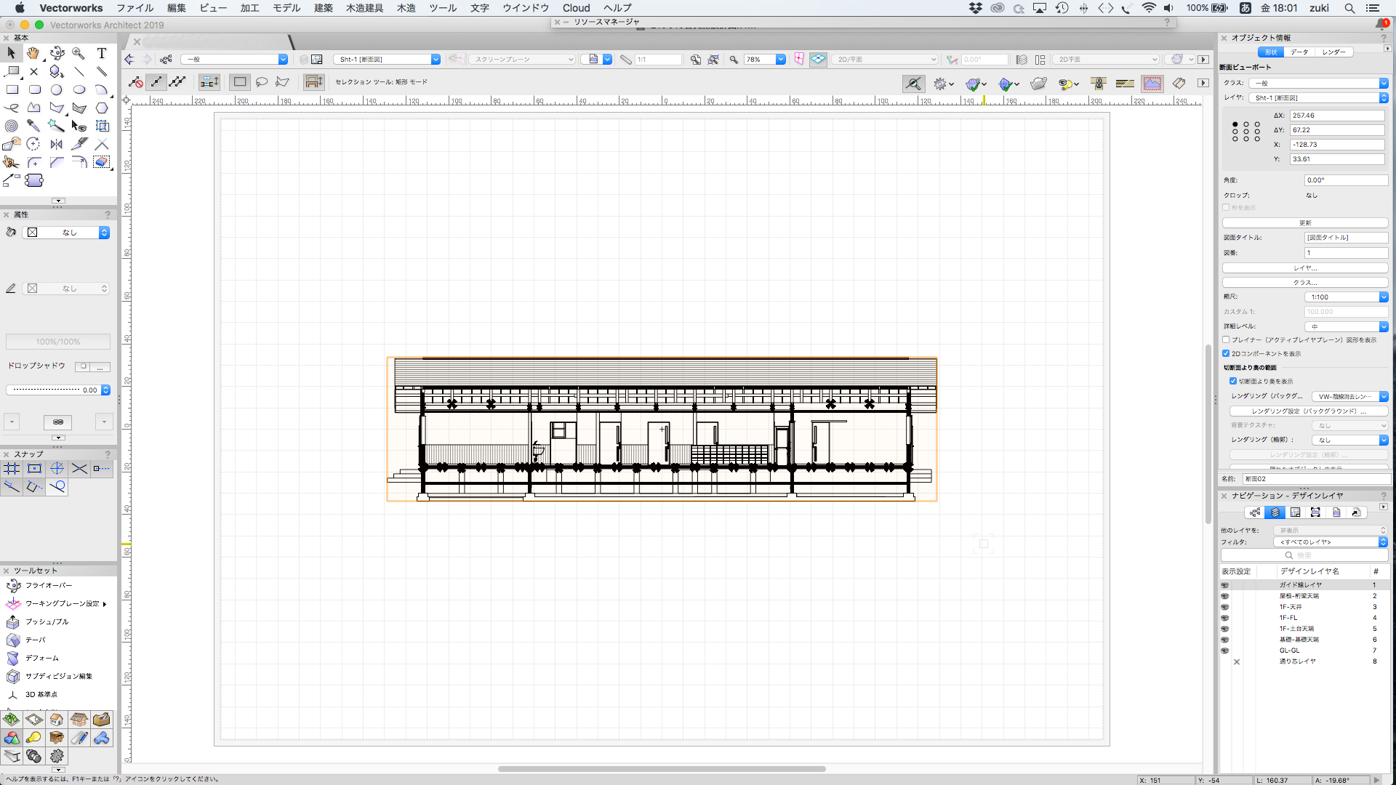The height and width of the screenshot is (785, 1396).
Task: Click the クラス... button
Action: [1305, 283]
